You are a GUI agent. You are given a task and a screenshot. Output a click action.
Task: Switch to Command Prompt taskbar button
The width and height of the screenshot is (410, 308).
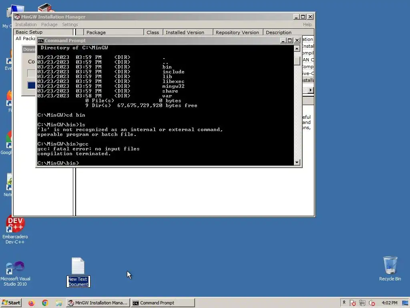tap(163, 303)
